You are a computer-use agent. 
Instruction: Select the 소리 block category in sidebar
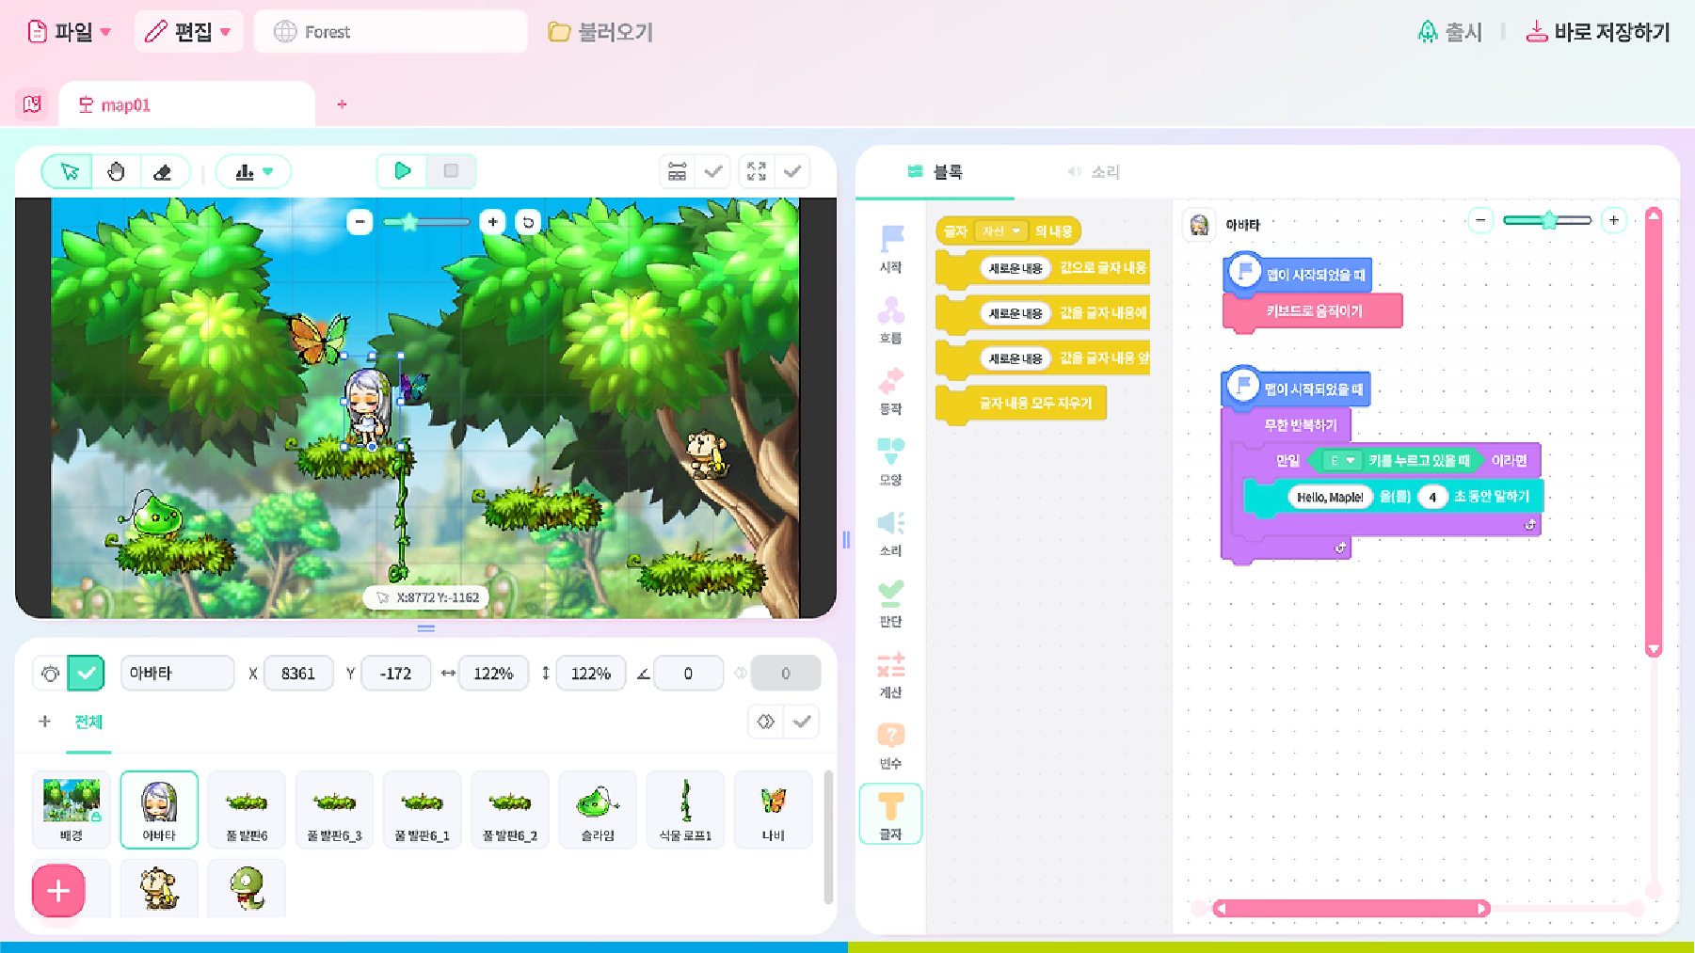tap(890, 533)
